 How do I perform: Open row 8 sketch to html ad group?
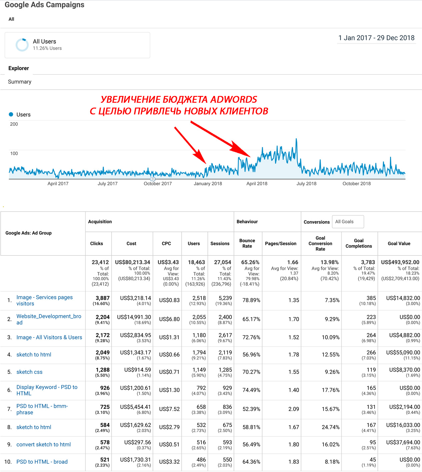coord(34,427)
